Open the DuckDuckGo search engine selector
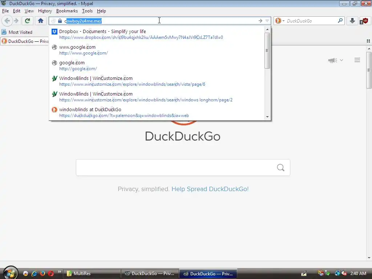Viewport: 372px width, 279px height. (280, 21)
